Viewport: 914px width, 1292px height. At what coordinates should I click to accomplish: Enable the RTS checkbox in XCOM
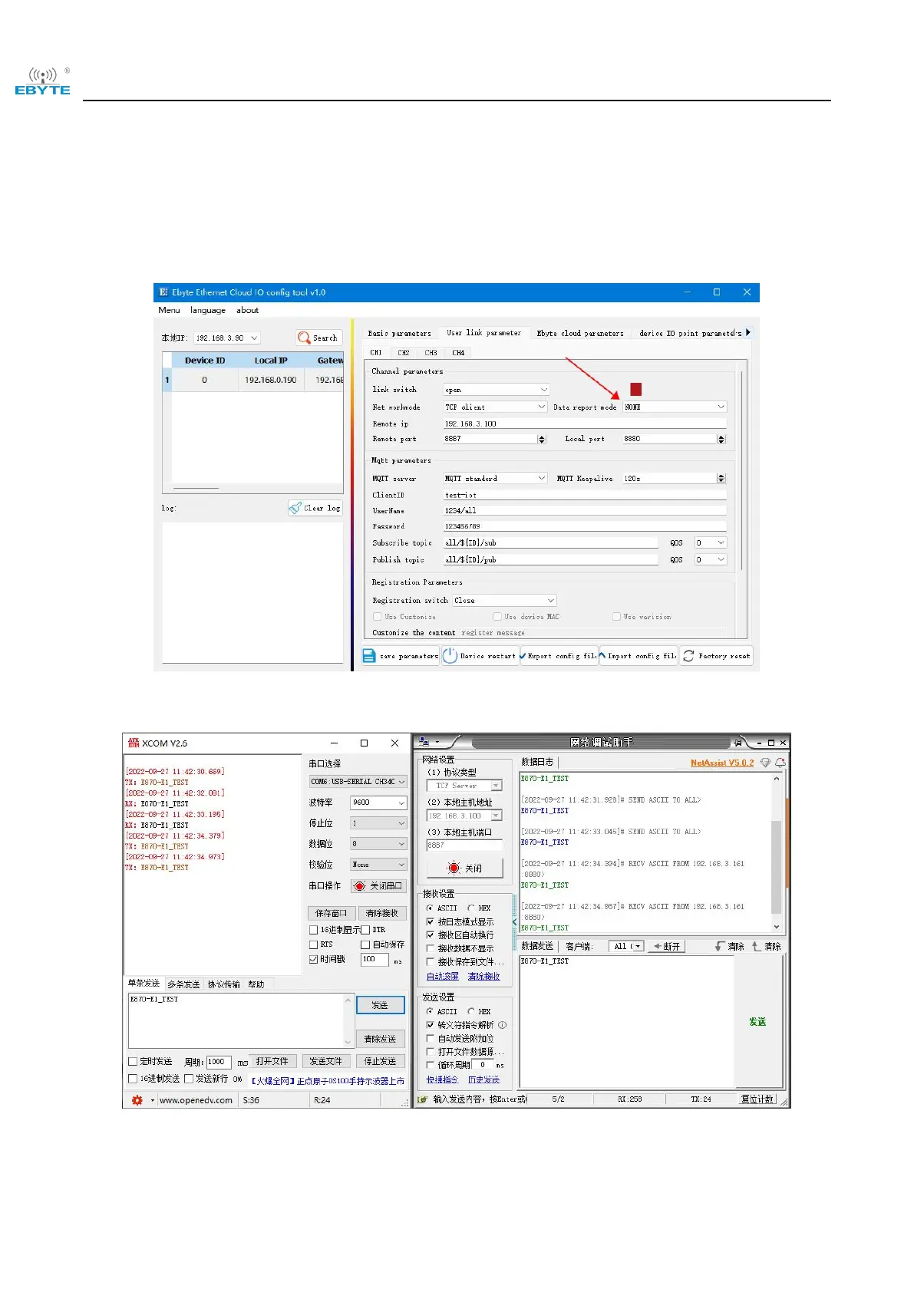click(x=313, y=945)
